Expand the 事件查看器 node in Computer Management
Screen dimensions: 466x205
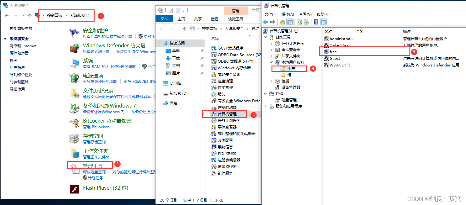pos(271,50)
